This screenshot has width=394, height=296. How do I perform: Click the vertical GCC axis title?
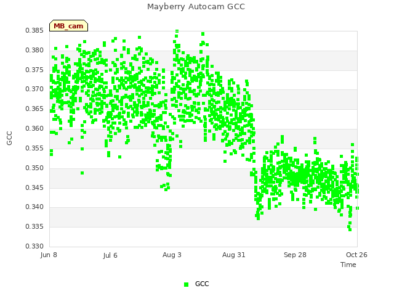point(9,138)
